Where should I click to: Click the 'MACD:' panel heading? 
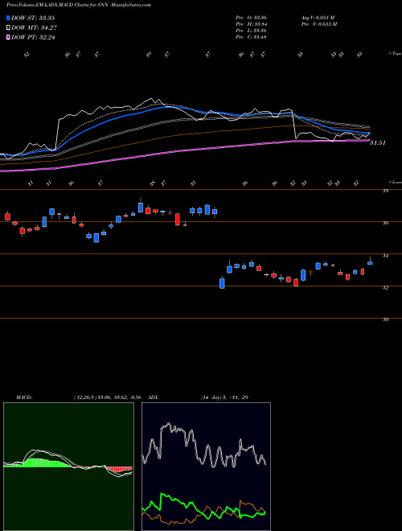tap(24, 397)
